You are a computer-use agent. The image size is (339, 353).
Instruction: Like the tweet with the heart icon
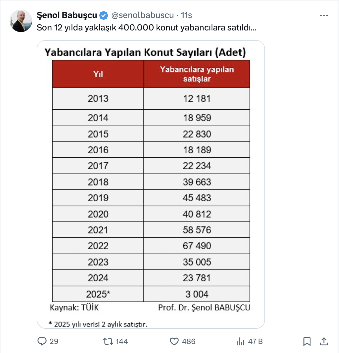click(174, 341)
